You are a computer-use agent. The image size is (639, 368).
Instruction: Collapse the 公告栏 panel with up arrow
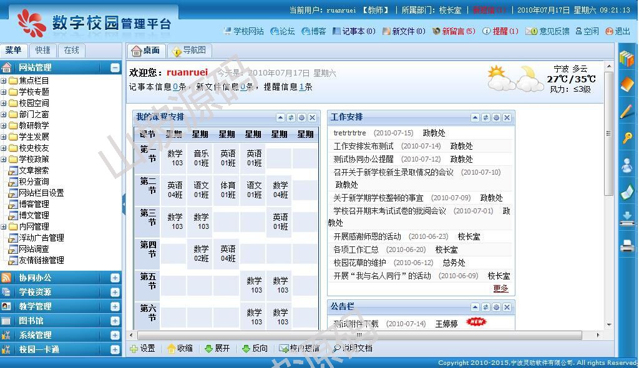click(x=475, y=307)
